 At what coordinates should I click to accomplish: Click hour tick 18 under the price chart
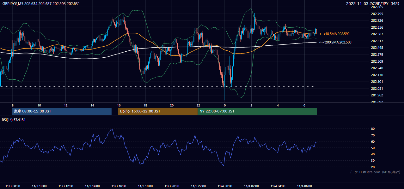click(x=145, y=105)
